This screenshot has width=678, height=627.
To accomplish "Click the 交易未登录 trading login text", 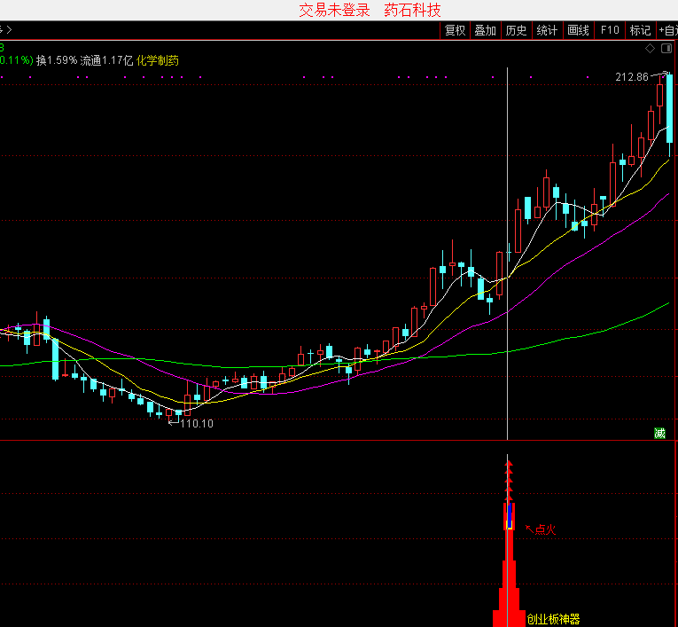I will point(334,10).
